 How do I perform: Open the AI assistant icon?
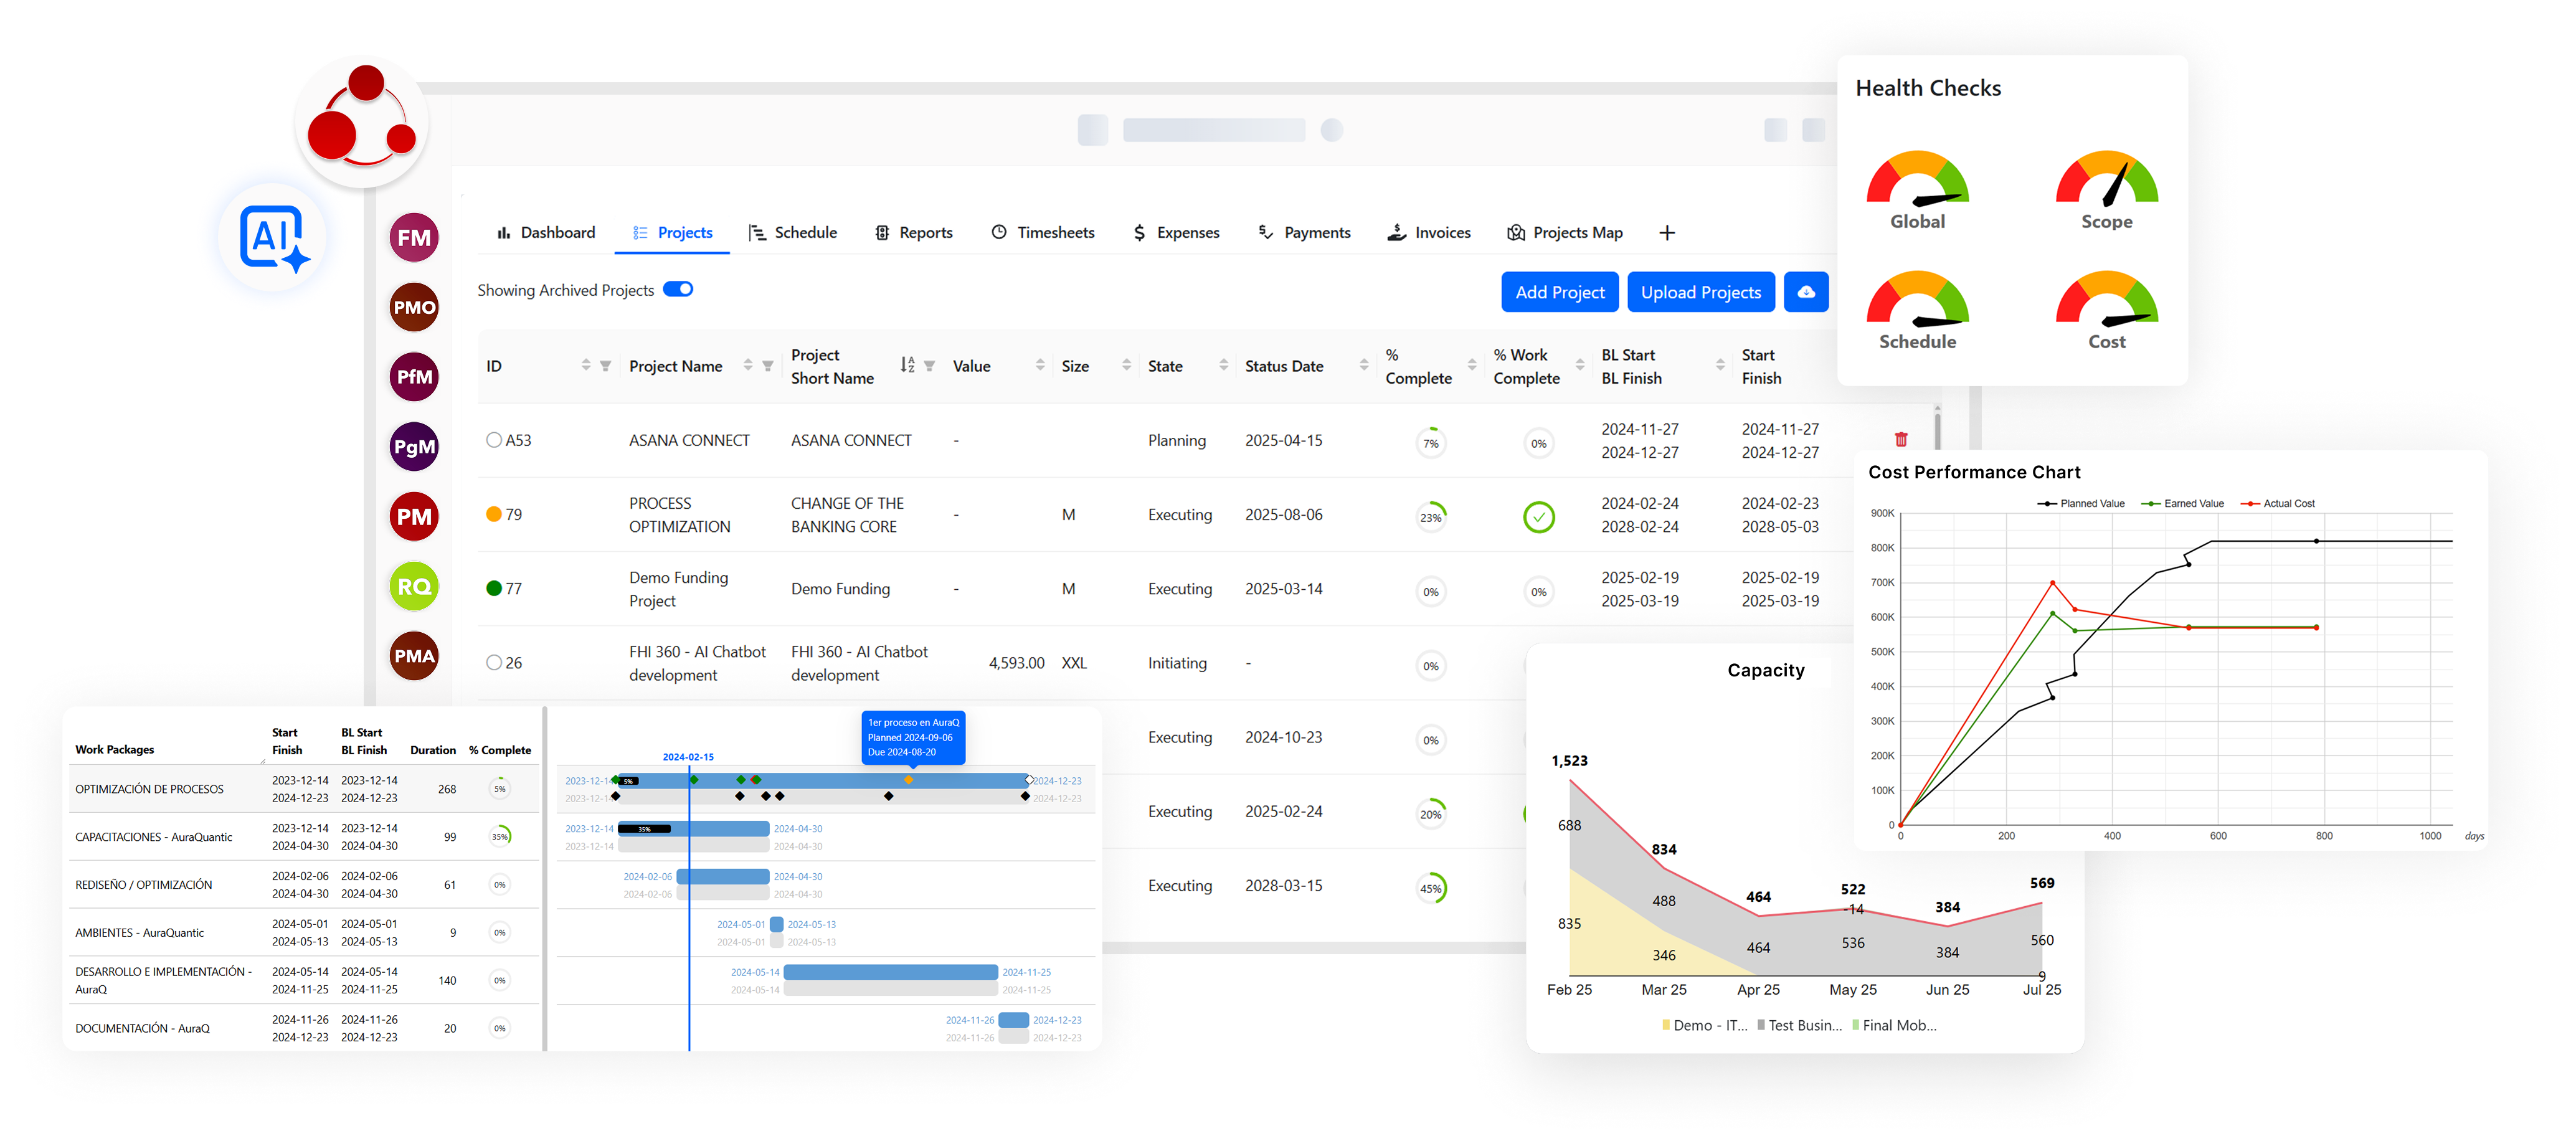(273, 236)
